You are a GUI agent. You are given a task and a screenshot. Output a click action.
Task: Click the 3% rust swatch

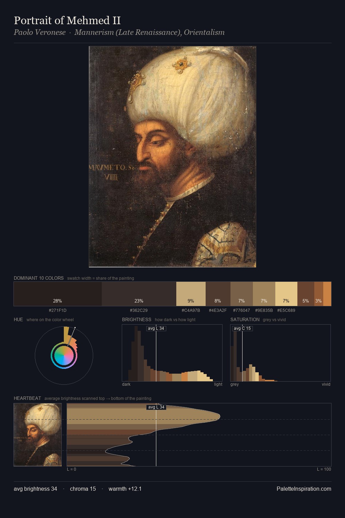[319, 294]
